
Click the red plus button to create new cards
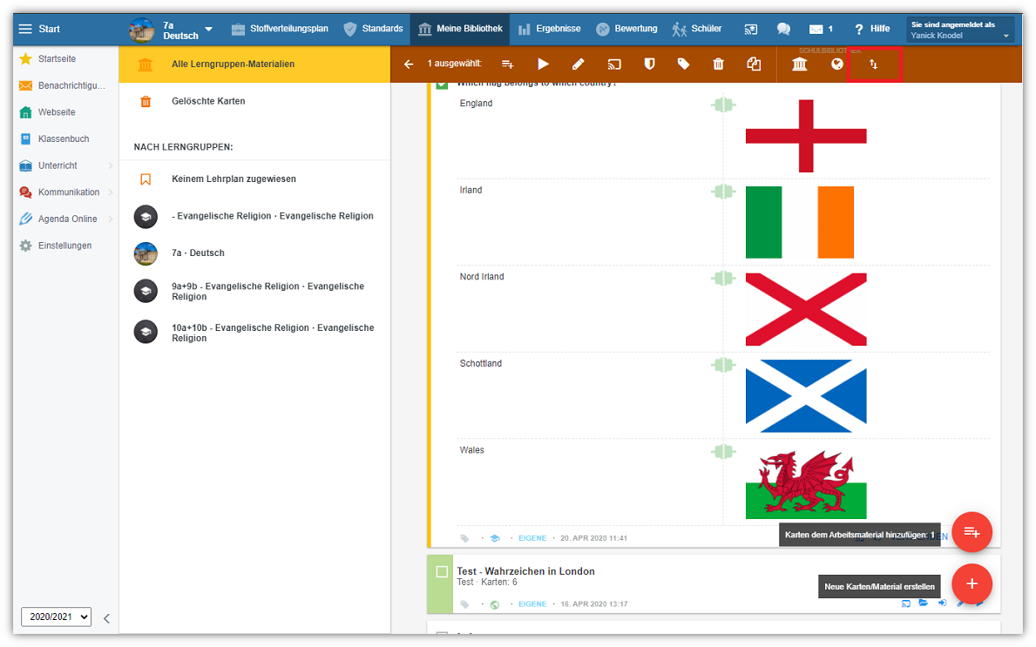pyautogui.click(x=972, y=583)
